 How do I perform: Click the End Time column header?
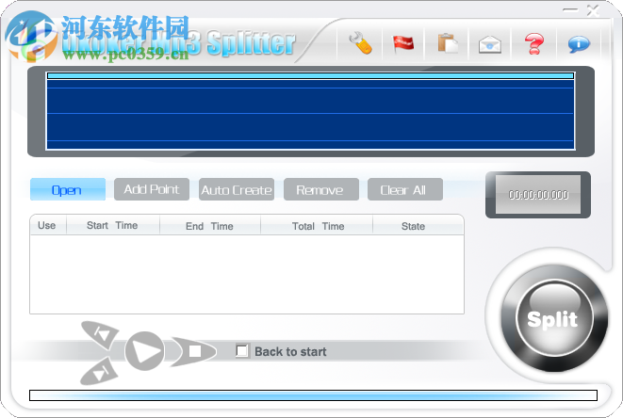[209, 225]
